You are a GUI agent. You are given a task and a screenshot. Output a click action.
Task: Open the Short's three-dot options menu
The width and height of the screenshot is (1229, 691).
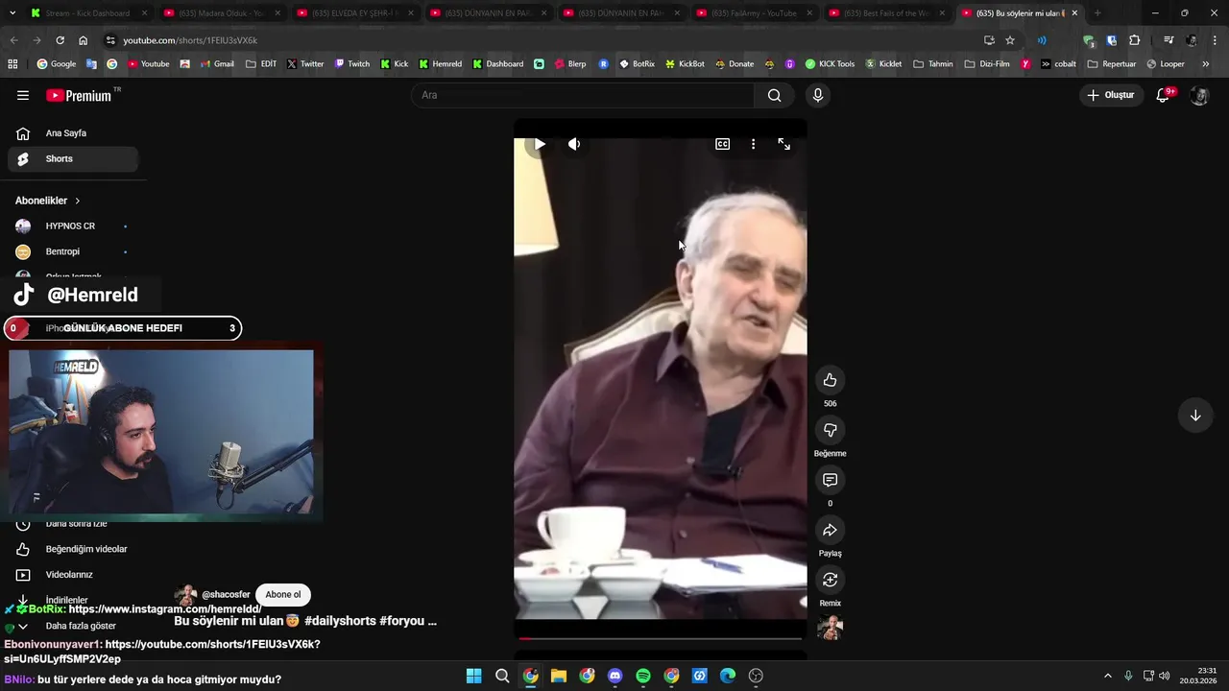click(x=753, y=144)
